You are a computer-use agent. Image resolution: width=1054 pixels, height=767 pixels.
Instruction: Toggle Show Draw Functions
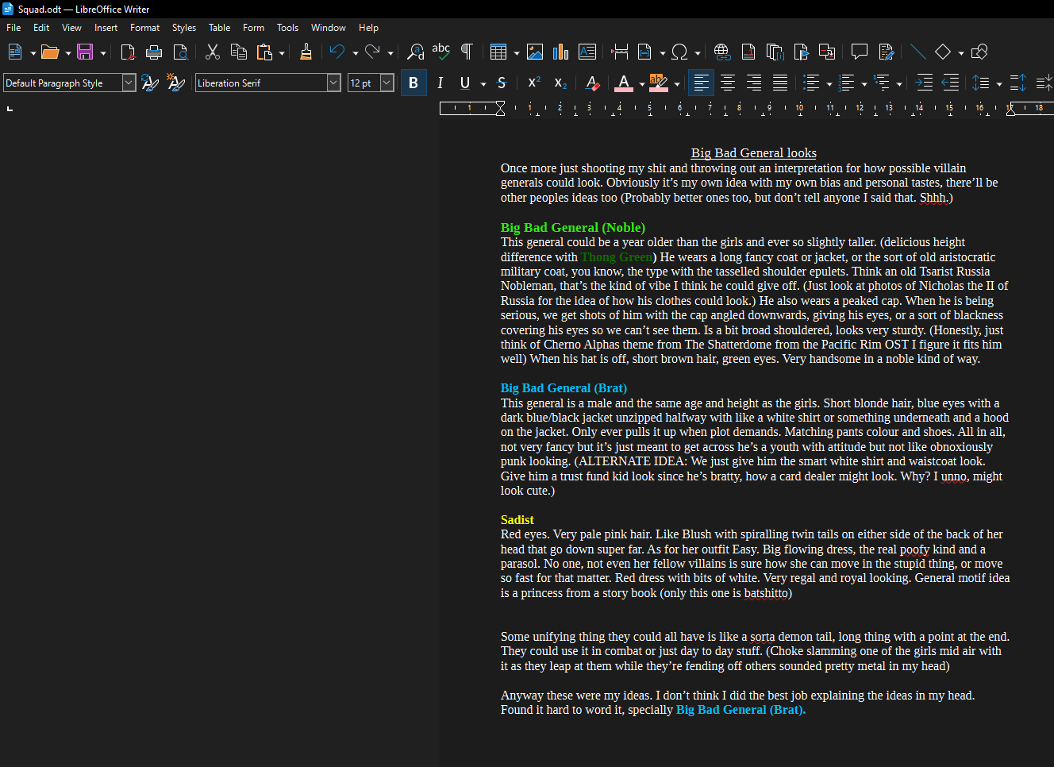coord(979,52)
